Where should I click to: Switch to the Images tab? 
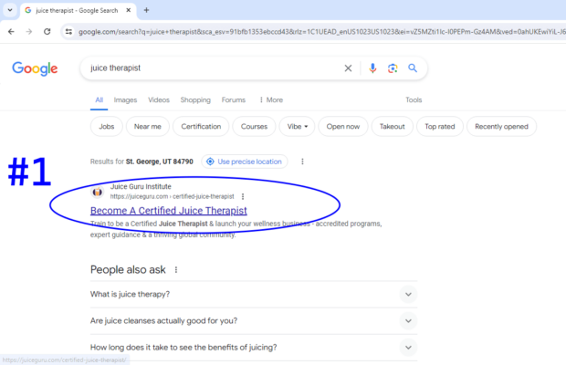click(x=125, y=100)
